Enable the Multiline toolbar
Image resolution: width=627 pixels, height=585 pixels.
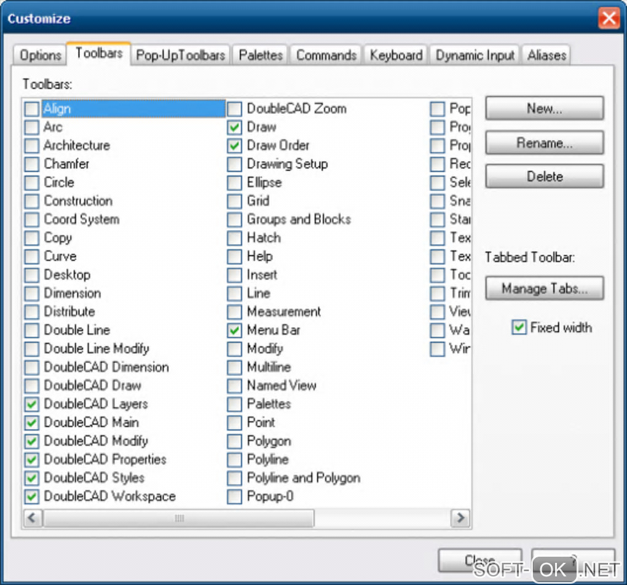pos(235,367)
